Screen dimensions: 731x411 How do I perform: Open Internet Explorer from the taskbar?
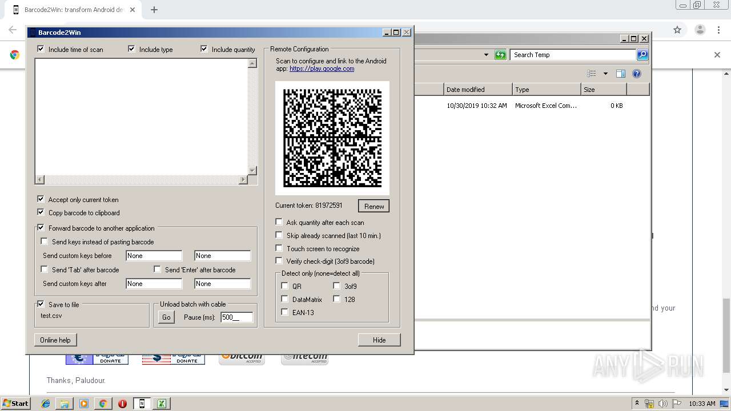tap(46, 404)
